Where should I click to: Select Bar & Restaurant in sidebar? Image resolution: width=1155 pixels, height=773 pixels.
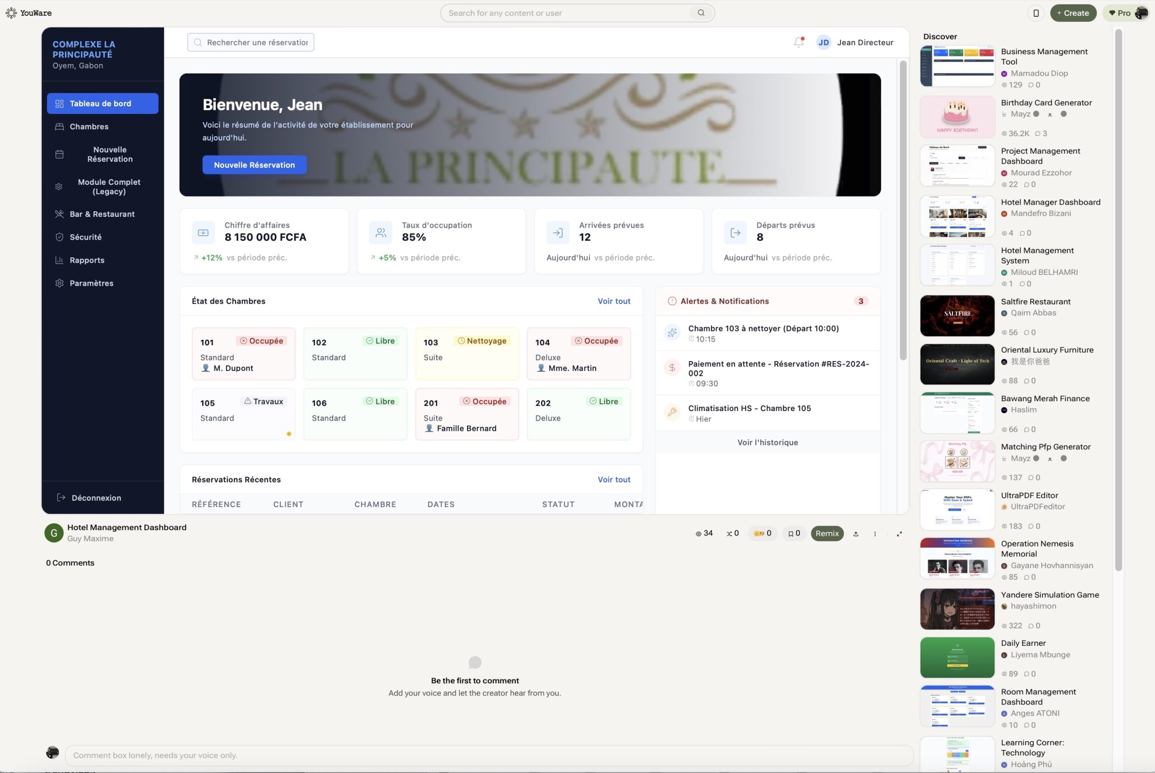click(102, 214)
